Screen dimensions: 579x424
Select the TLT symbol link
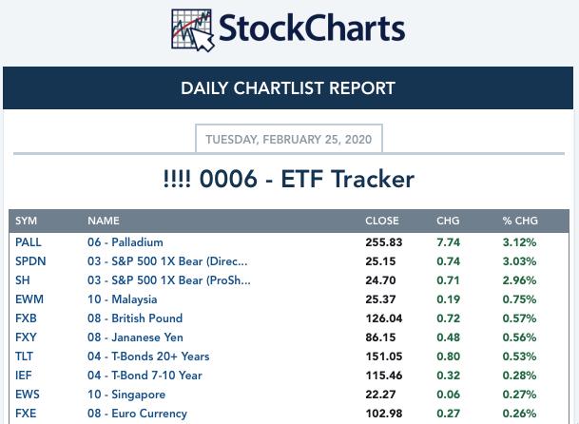tap(24, 357)
